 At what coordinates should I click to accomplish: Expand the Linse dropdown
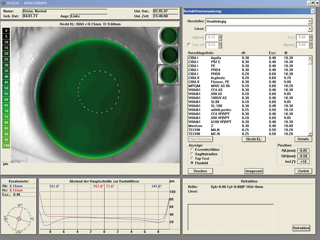click(x=310, y=29)
